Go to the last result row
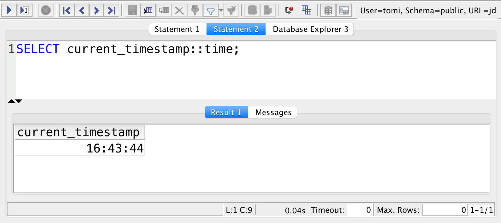 coord(112,10)
